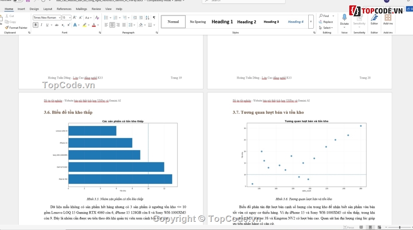Open the Insert tab
Image resolution: width=413 pixels, height=230 pixels.
(21, 9)
